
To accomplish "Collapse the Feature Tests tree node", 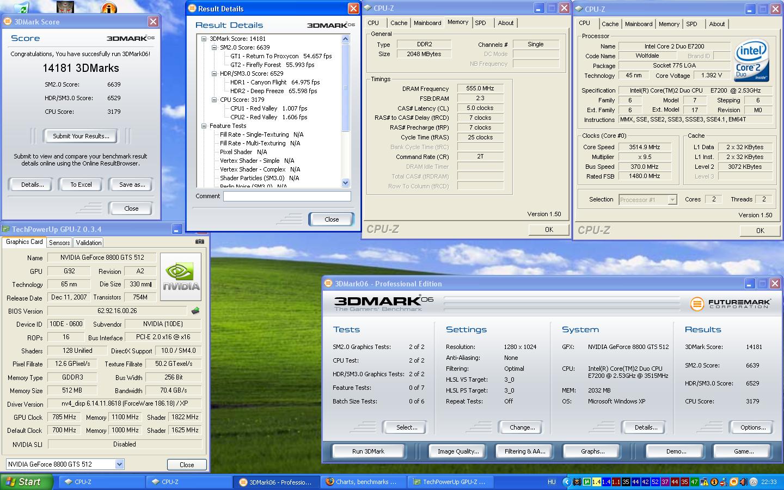I will pyautogui.click(x=204, y=126).
